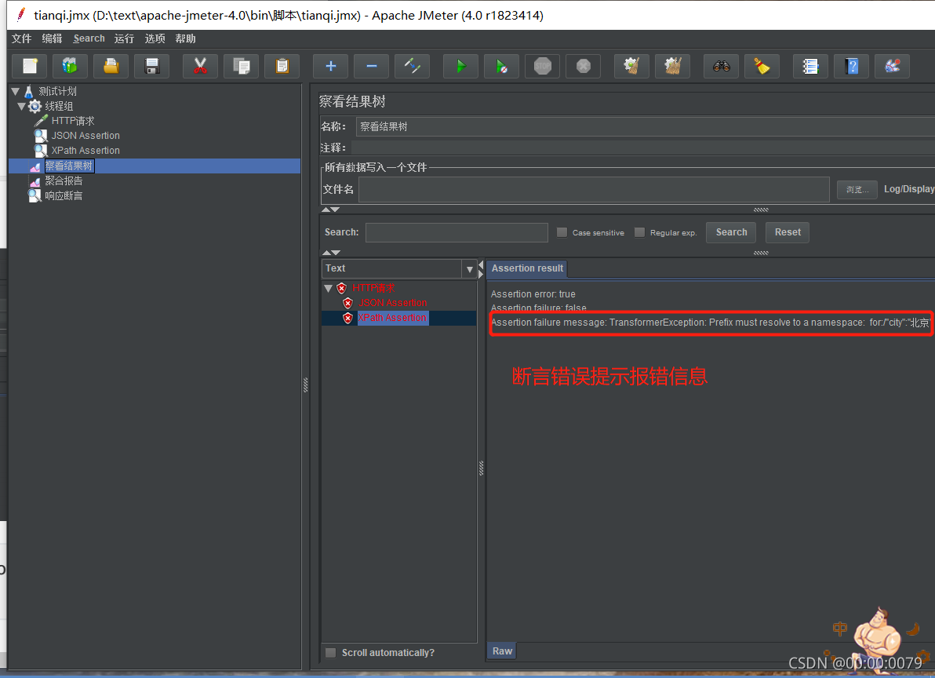The image size is (935, 678).
Task: Collapse the 线程组 tree node
Action: (21, 106)
